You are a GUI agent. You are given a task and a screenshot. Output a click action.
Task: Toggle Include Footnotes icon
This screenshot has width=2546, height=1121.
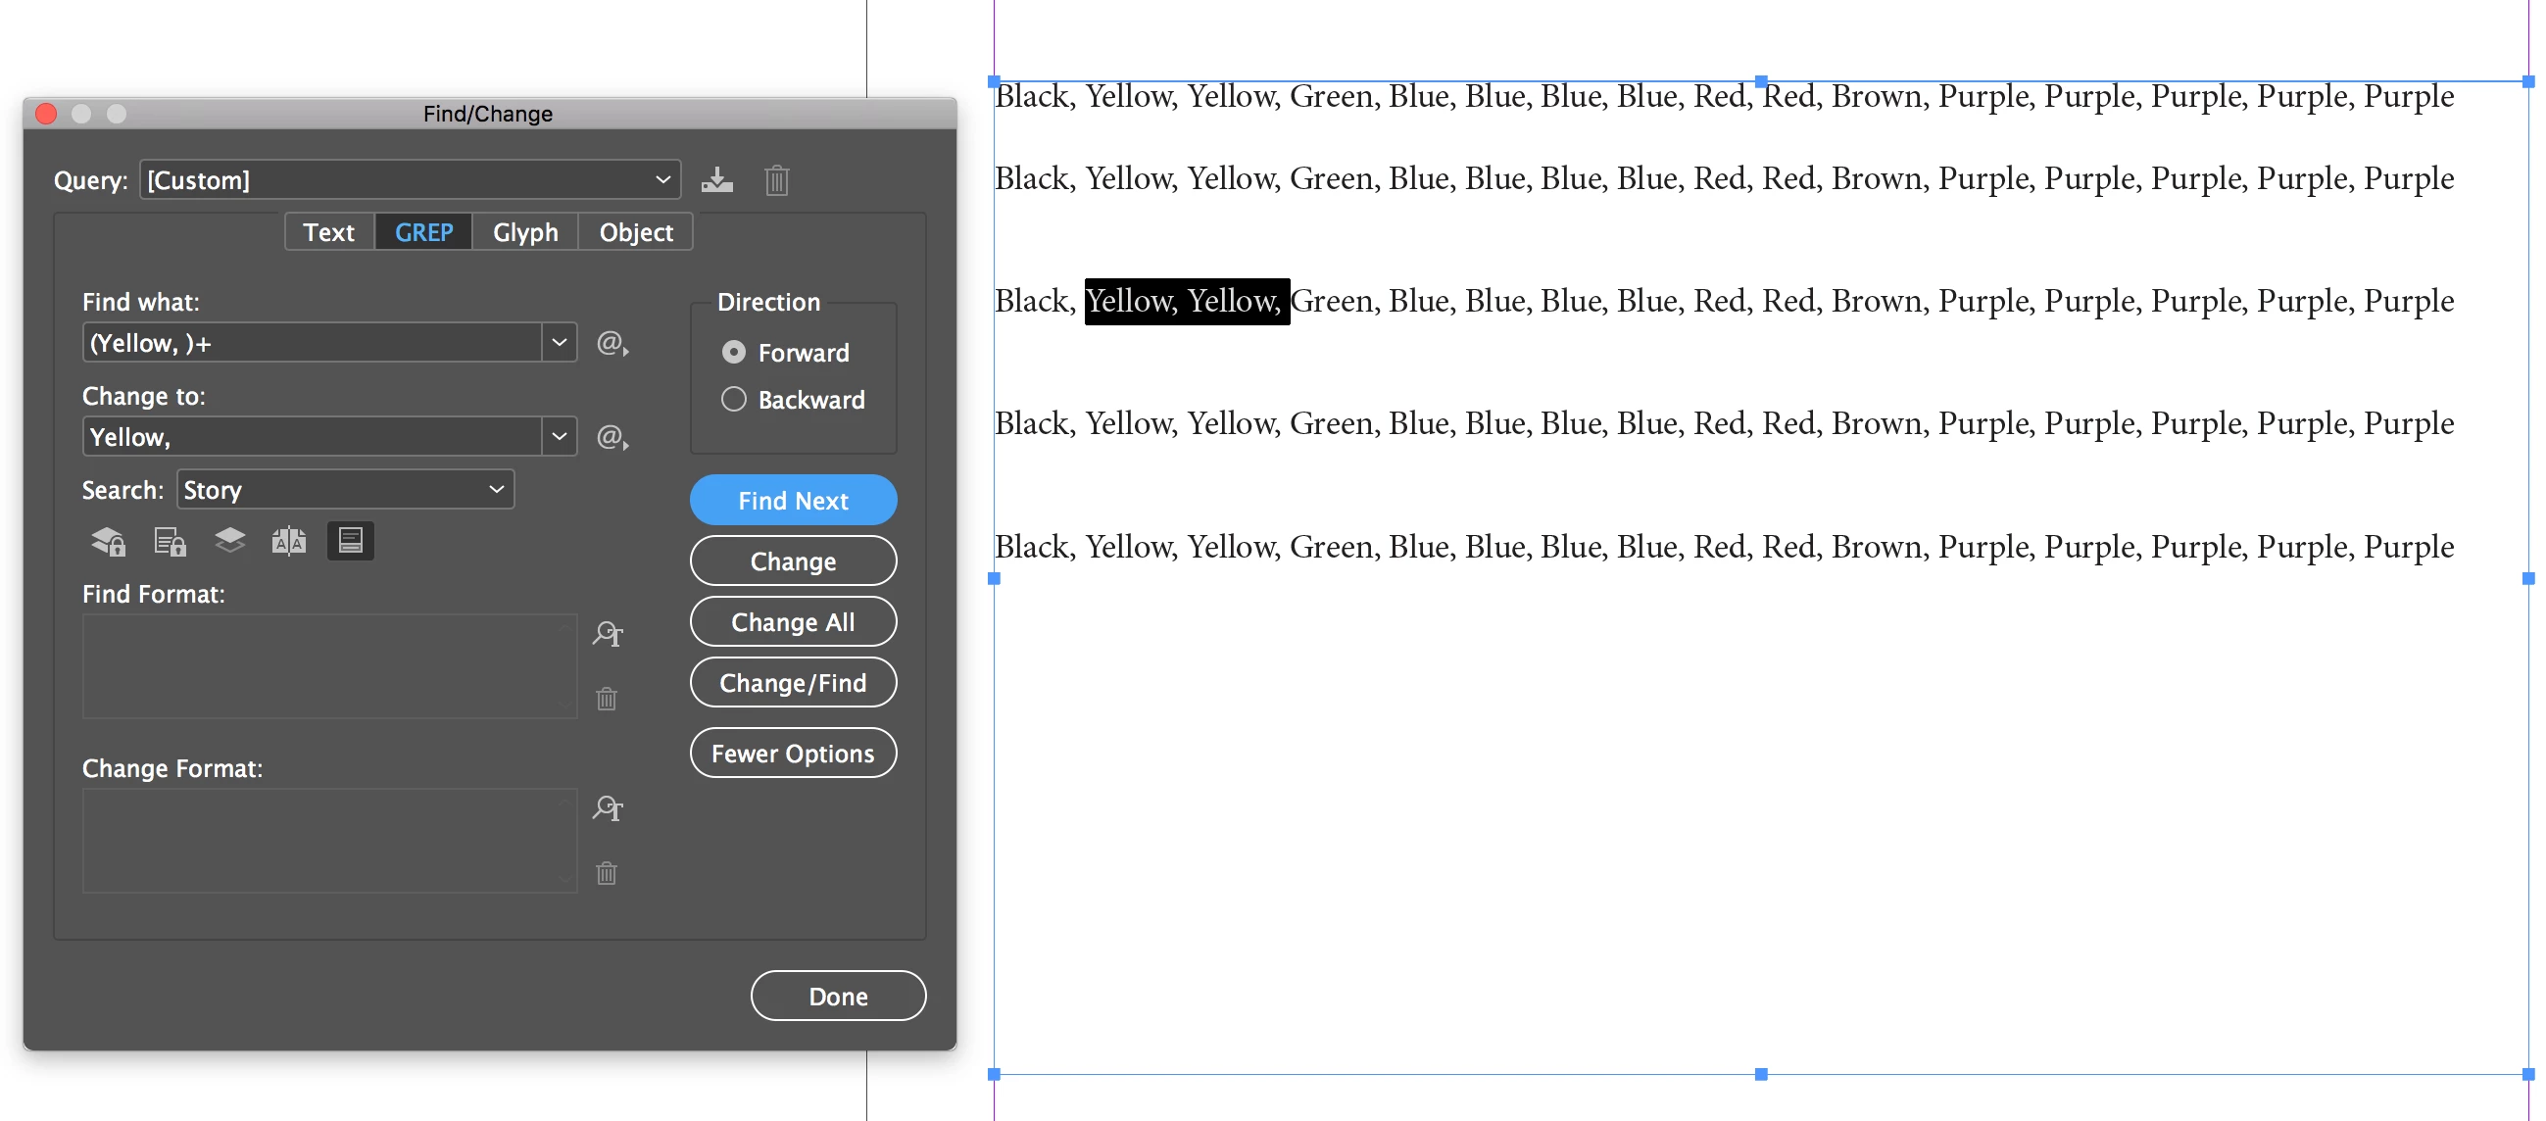[350, 541]
